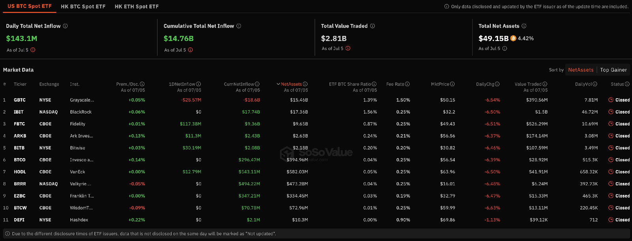Click info icon on MktPrice header

tap(452, 84)
